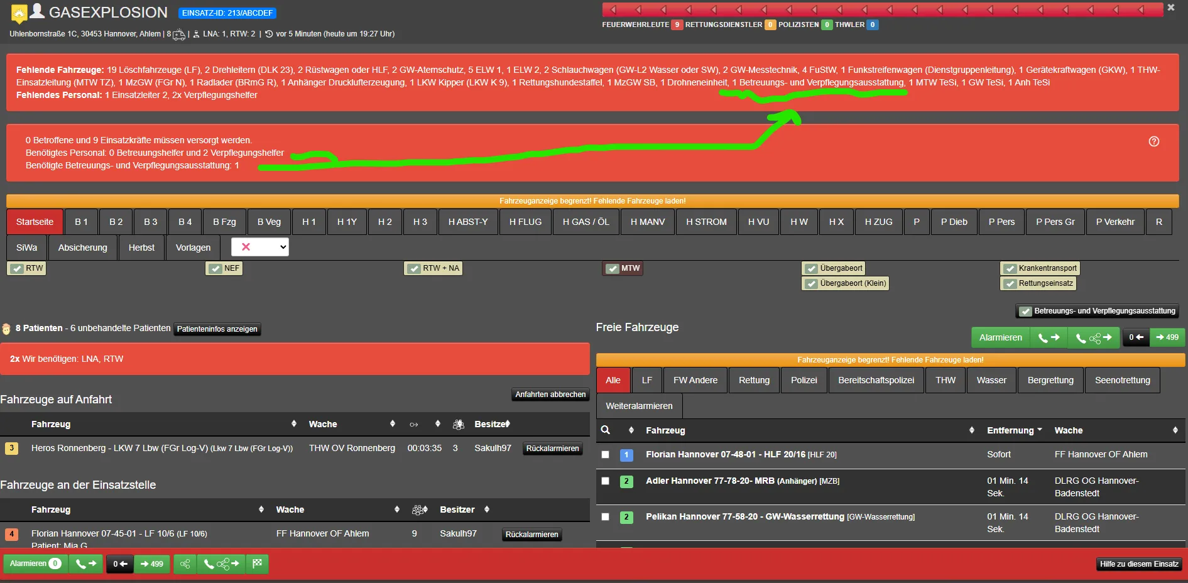Open the Rettung vehicle filter tab
The image size is (1188, 583).
pos(754,380)
